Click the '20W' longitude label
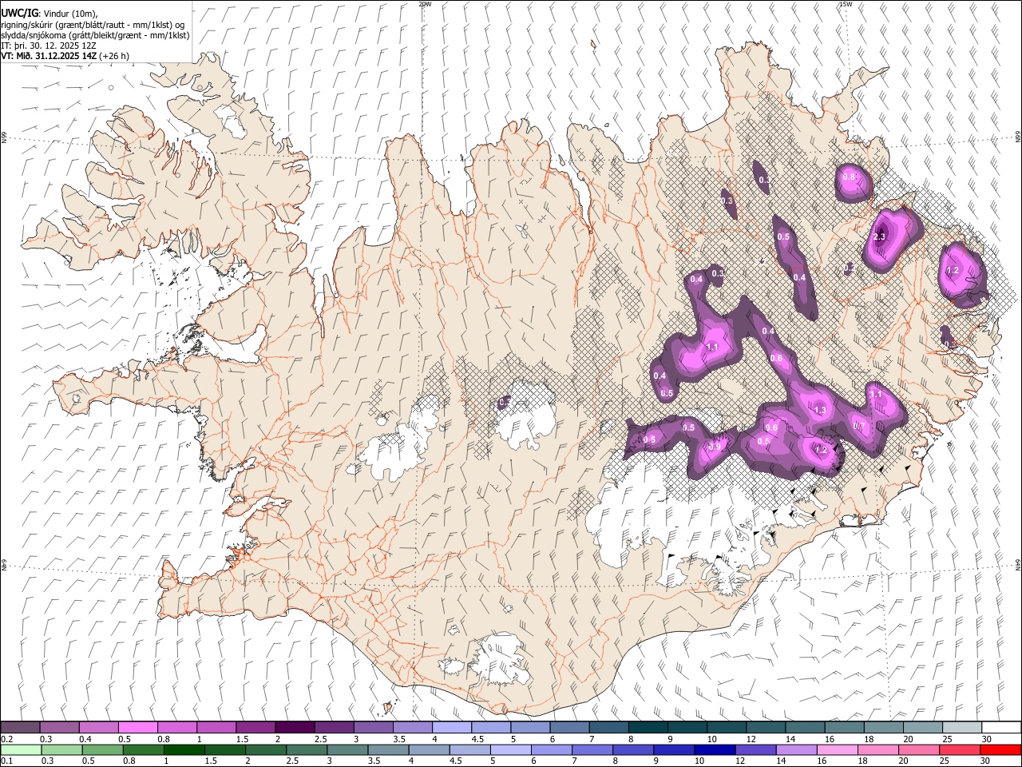This screenshot has height=767, width=1022. (x=425, y=4)
